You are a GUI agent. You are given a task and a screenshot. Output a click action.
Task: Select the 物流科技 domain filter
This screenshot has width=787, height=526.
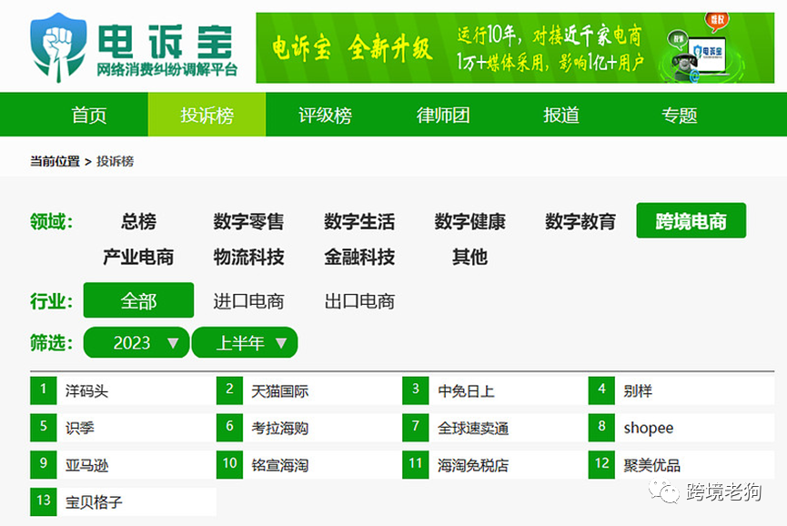[248, 257]
